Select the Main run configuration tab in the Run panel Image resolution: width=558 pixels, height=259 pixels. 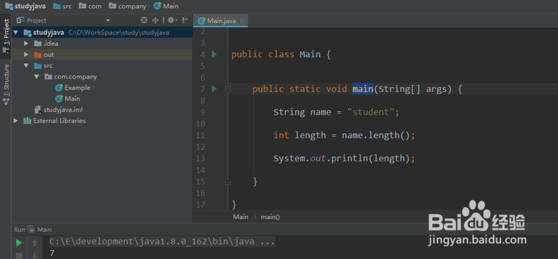tap(40, 229)
